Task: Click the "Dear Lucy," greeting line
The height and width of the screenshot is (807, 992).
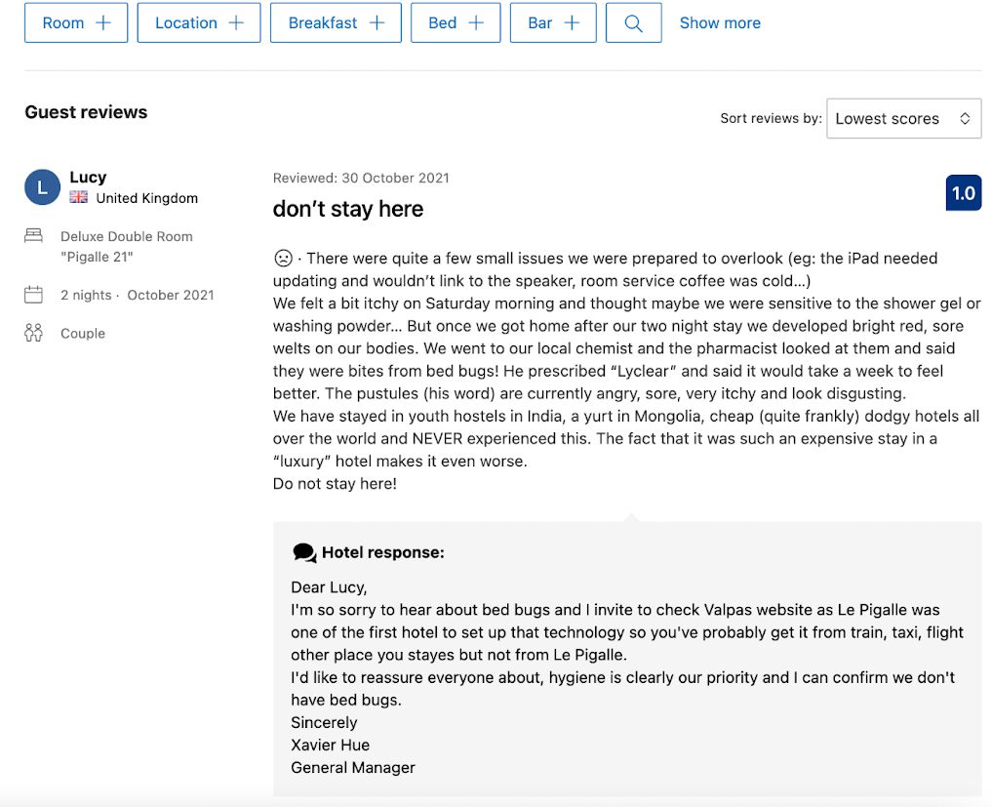Action: pyautogui.click(x=329, y=587)
